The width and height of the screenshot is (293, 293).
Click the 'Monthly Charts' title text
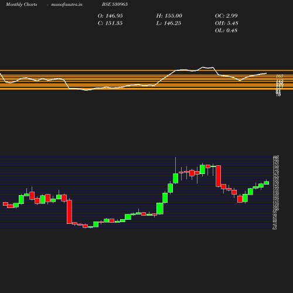[21, 4]
